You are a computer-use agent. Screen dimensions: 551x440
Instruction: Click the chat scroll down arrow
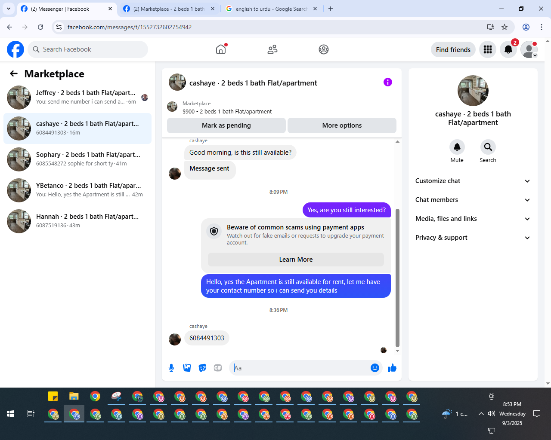397,351
